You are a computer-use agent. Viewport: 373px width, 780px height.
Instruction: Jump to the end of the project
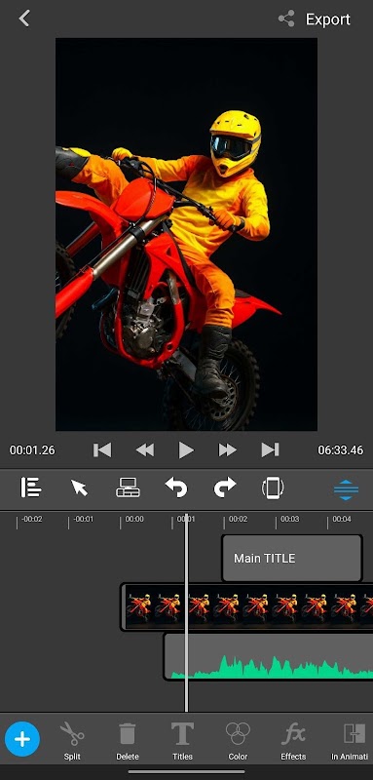click(270, 450)
